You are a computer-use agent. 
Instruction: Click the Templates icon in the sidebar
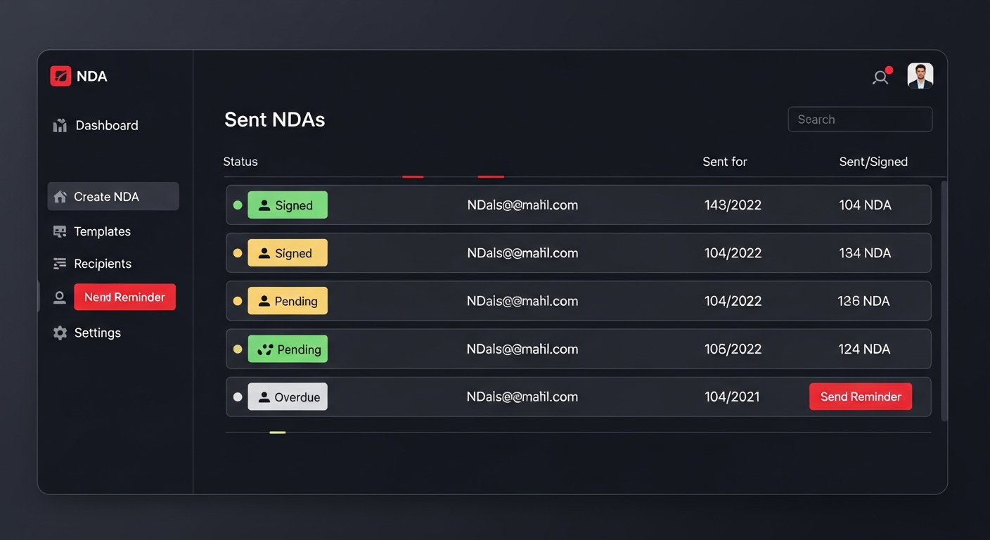[60, 231]
